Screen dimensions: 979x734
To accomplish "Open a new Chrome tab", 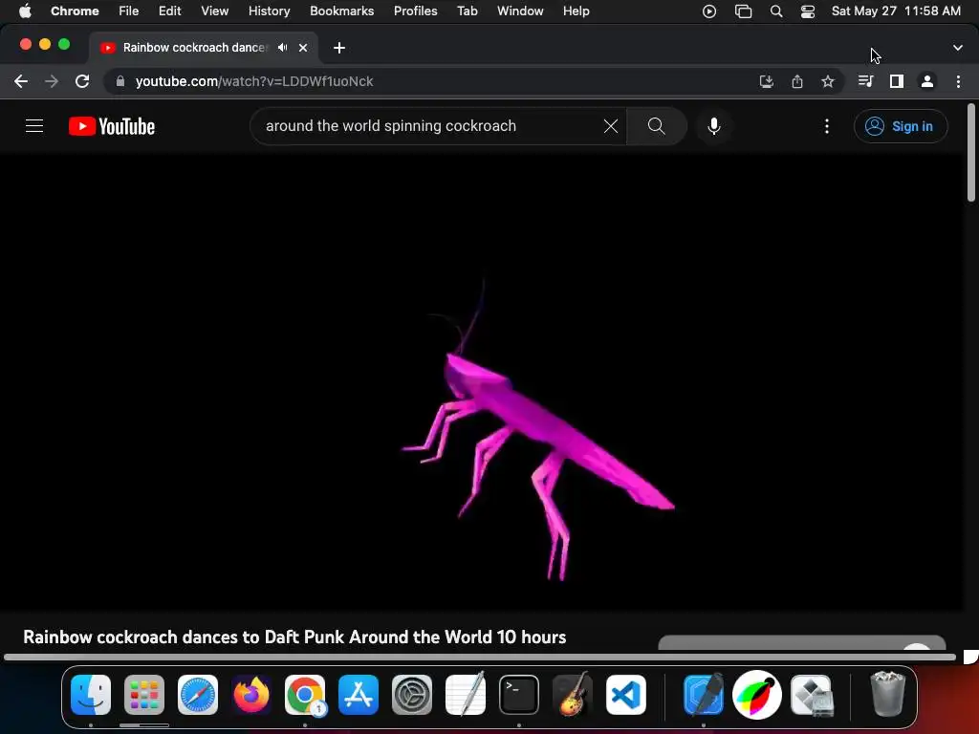I will point(339,48).
